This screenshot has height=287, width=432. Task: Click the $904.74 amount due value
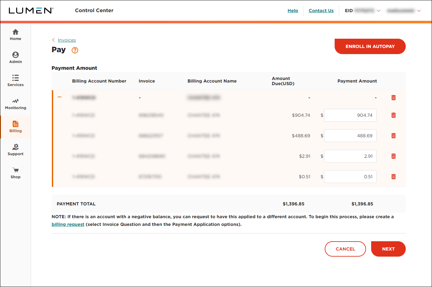pyautogui.click(x=301, y=115)
